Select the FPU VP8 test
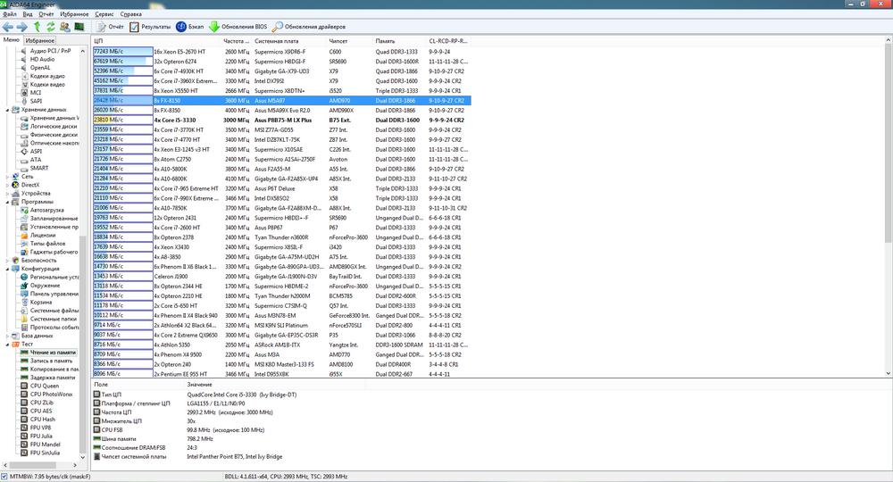893x482 pixels. pos(40,428)
